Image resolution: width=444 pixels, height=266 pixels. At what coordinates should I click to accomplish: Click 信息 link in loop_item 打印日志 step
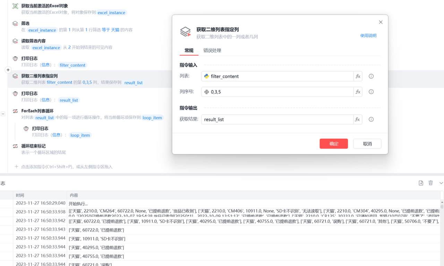[x=57, y=135]
